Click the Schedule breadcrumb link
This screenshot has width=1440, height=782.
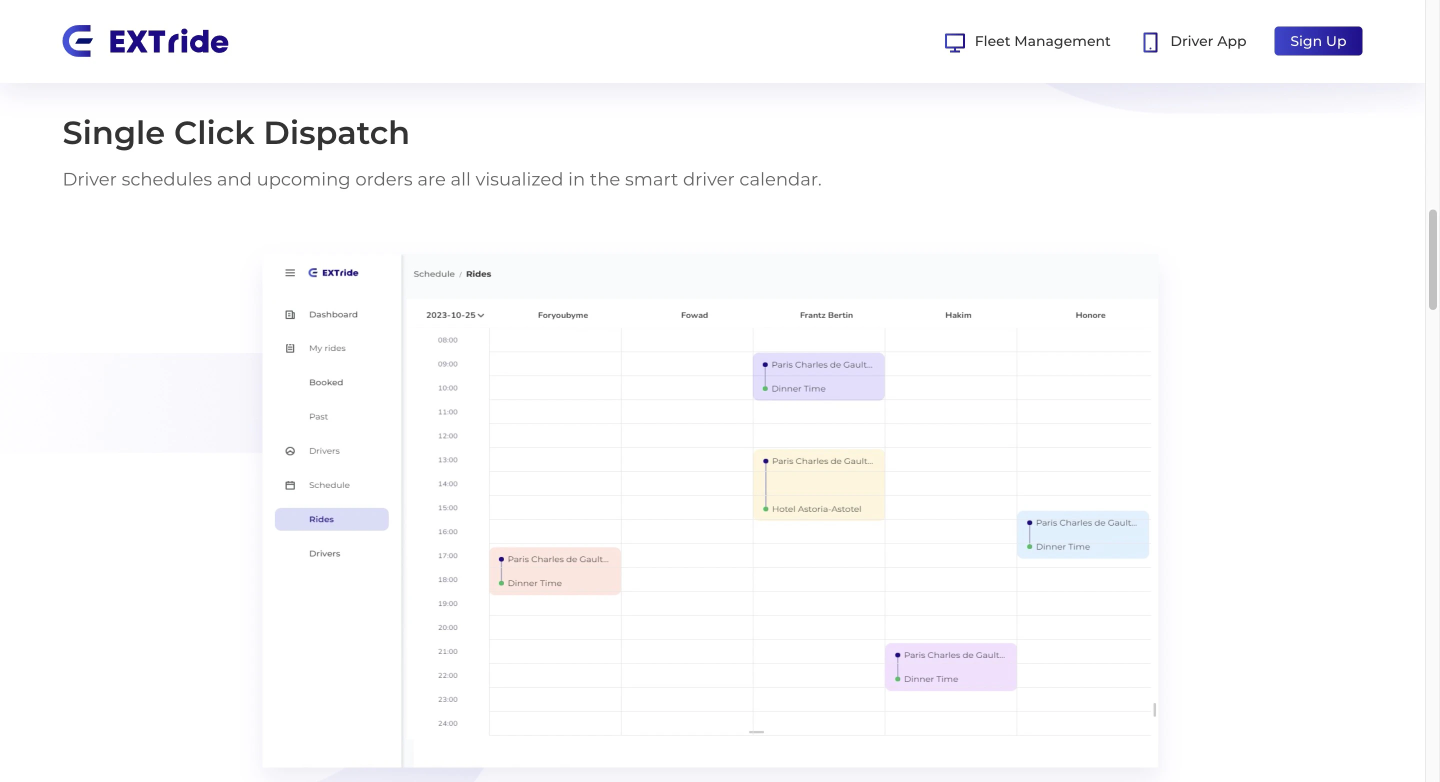434,274
